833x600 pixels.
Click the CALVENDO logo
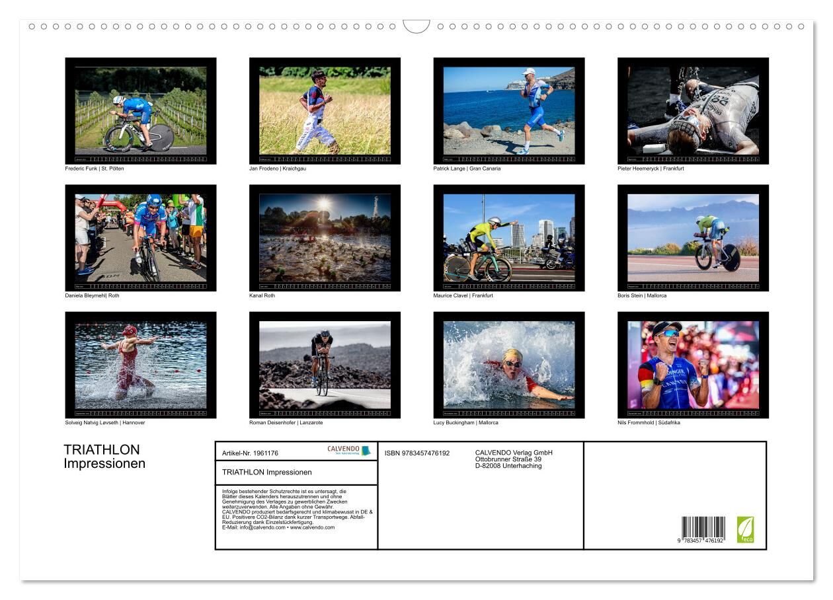point(348,451)
